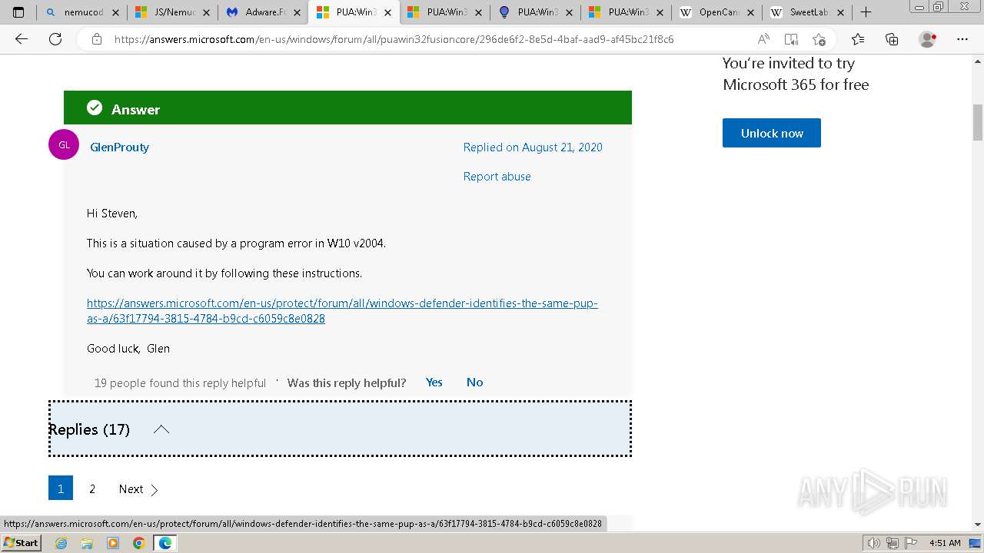Image resolution: width=984 pixels, height=553 pixels.
Task: Open Action Center flag icon
Action: 909,543
